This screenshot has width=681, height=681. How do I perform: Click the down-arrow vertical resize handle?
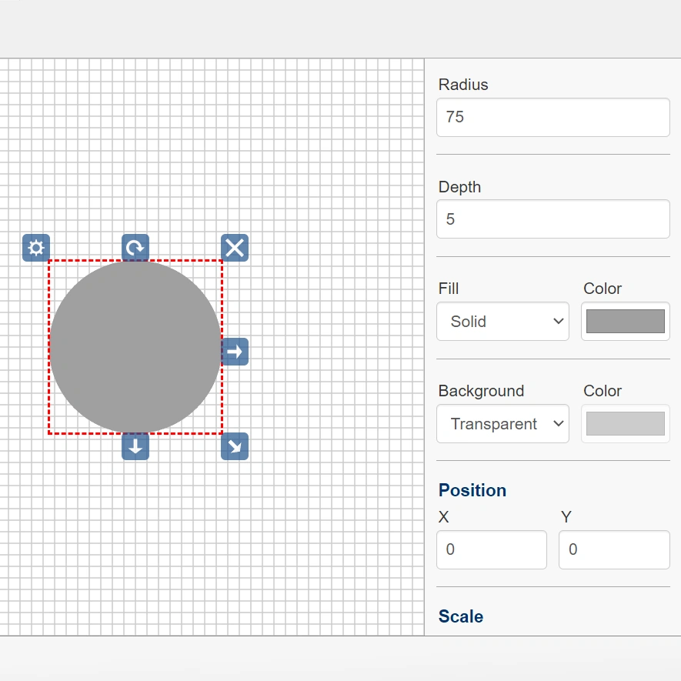coord(135,446)
